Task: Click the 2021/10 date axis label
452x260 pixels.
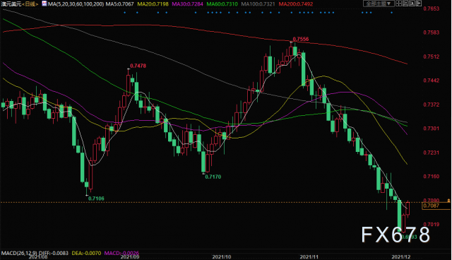Action: pos(221,257)
